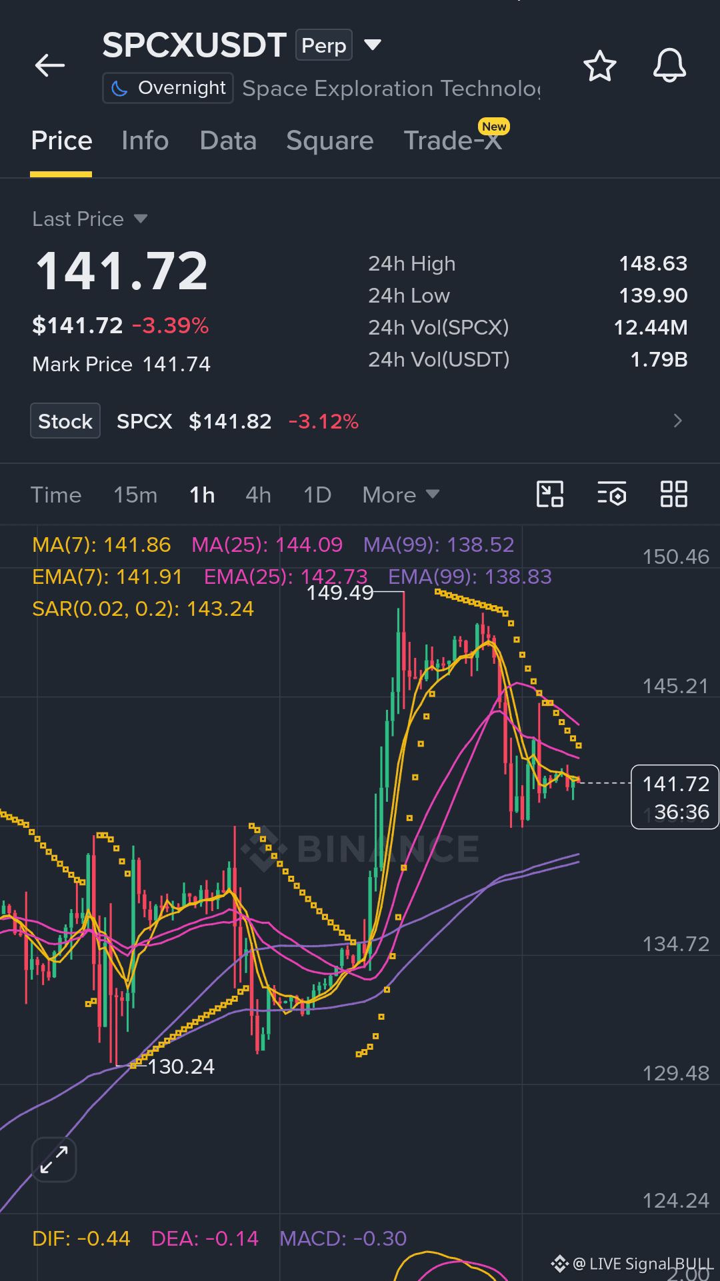Tap the 24h Low value 139.90

(653, 295)
